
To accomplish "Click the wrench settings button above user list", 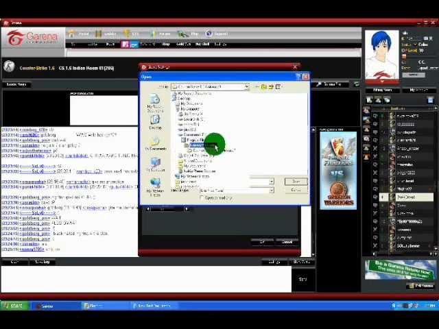I will pos(332,84).
